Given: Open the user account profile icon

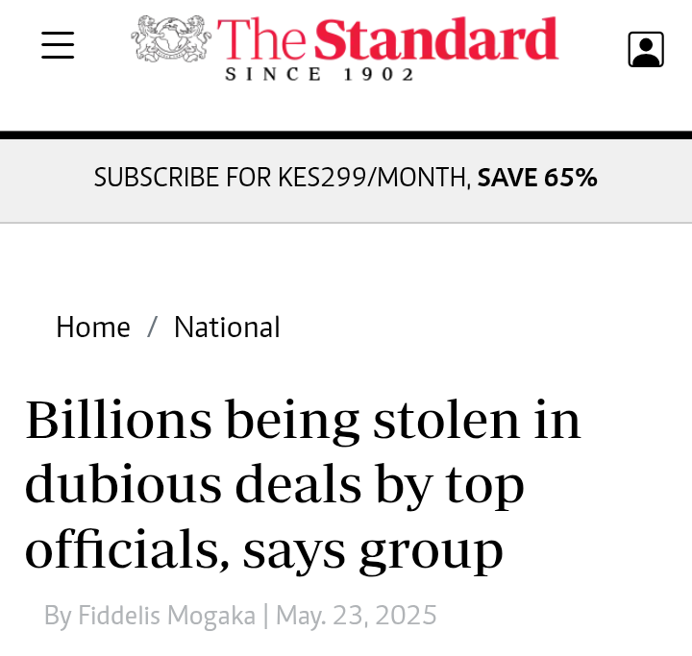Looking at the screenshot, I should (x=646, y=49).
